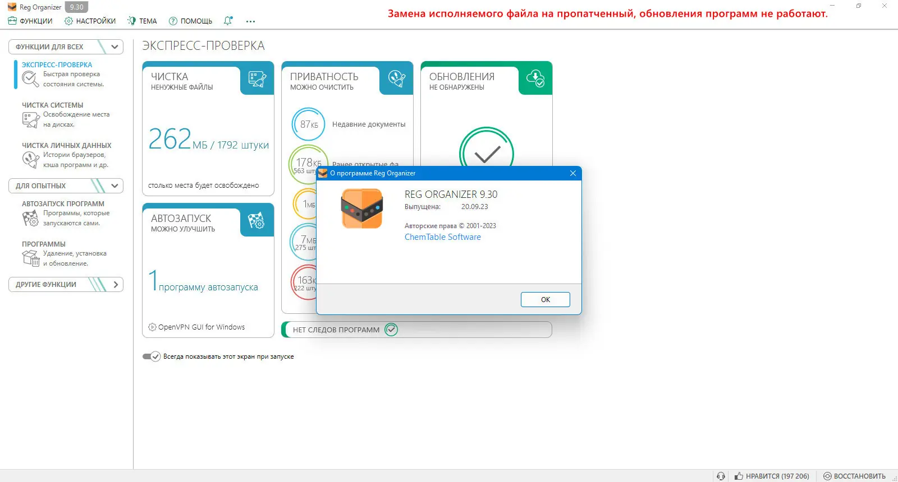This screenshot has width=898, height=482.
Task: Click the 87 КБ recent documents circle
Action: coord(309,124)
